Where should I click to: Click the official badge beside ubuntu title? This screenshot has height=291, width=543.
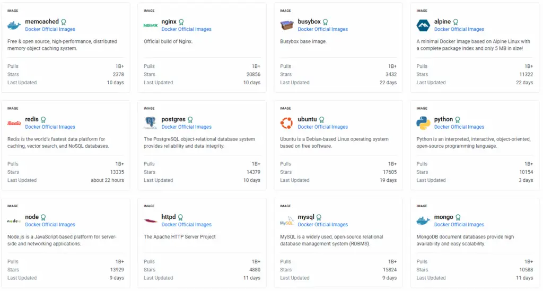click(322, 119)
